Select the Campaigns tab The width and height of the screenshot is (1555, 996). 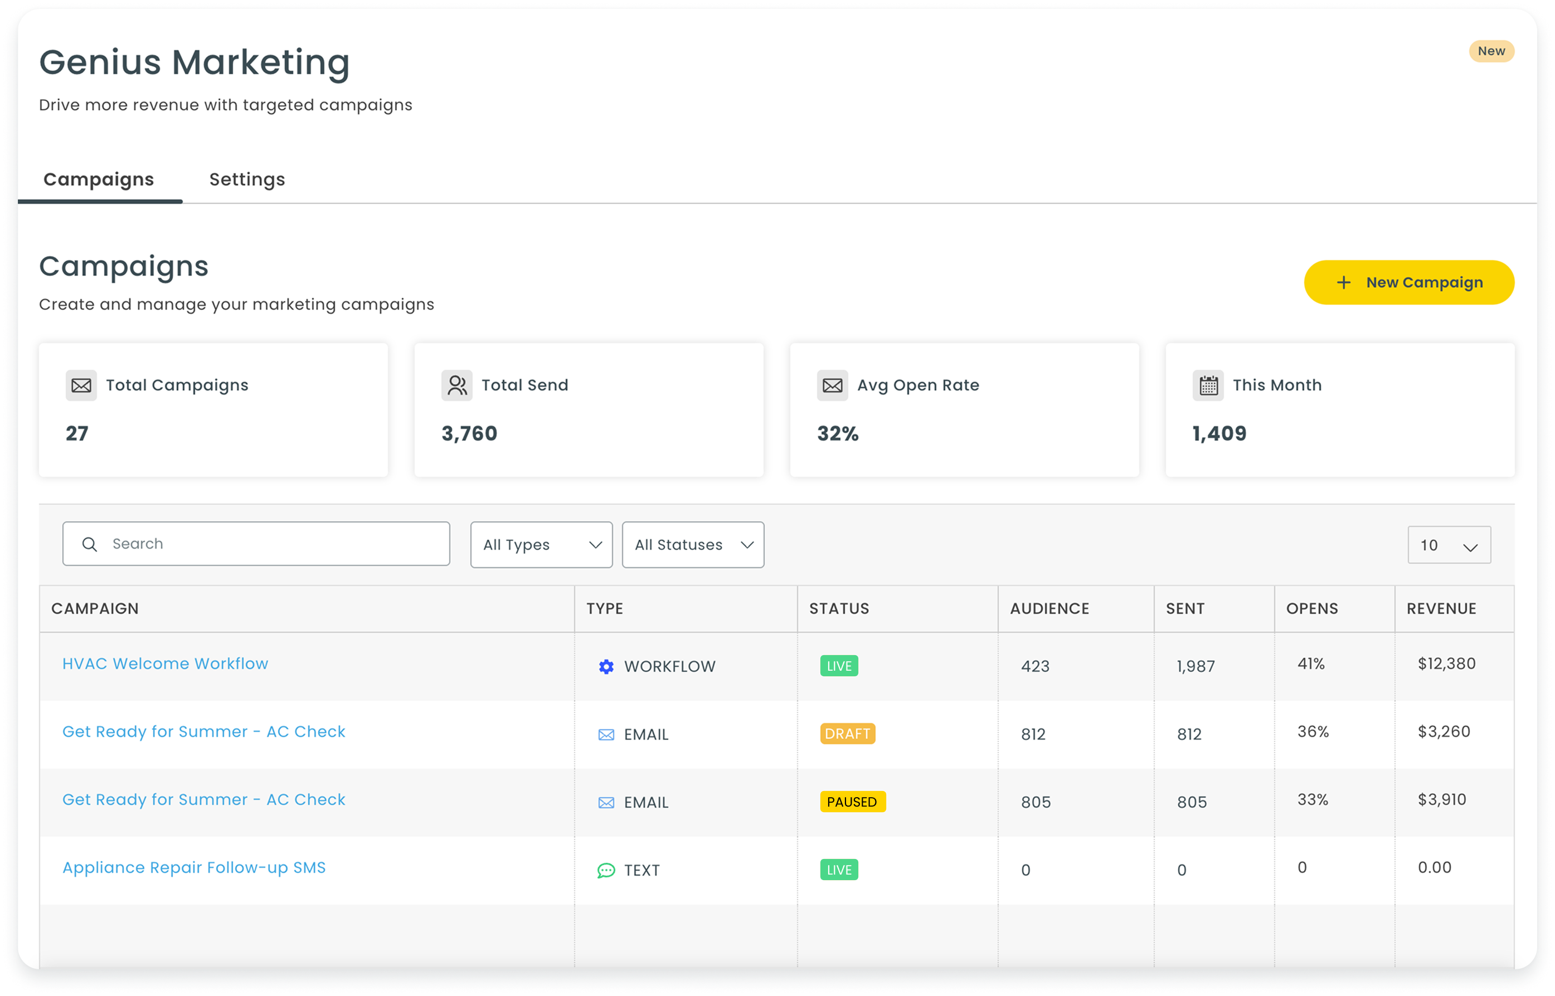98,179
